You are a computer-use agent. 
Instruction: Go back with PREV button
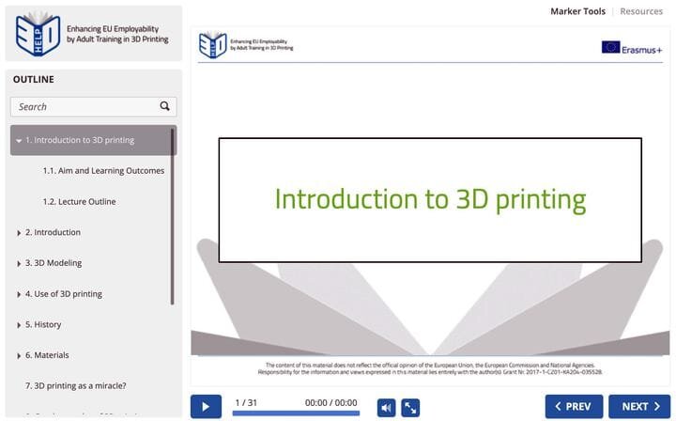(574, 407)
